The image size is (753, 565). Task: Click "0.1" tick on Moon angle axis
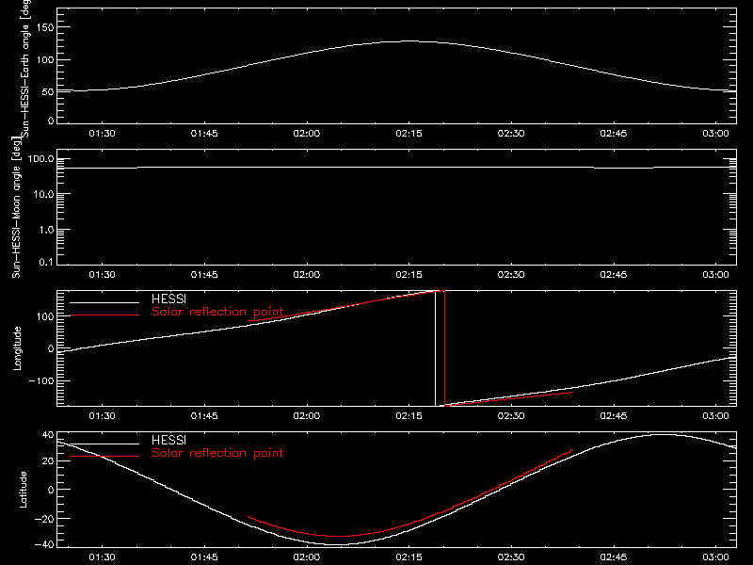[x=46, y=263]
